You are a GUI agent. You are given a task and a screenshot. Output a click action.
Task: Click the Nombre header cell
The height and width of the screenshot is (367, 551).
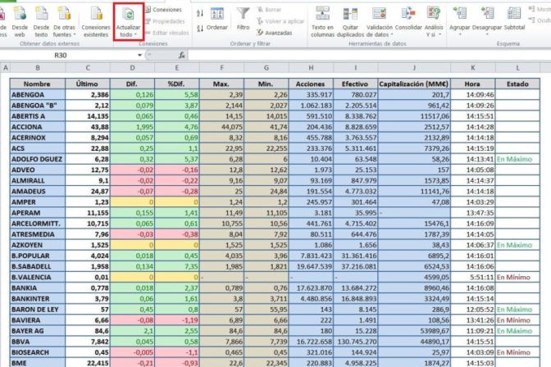click(37, 84)
